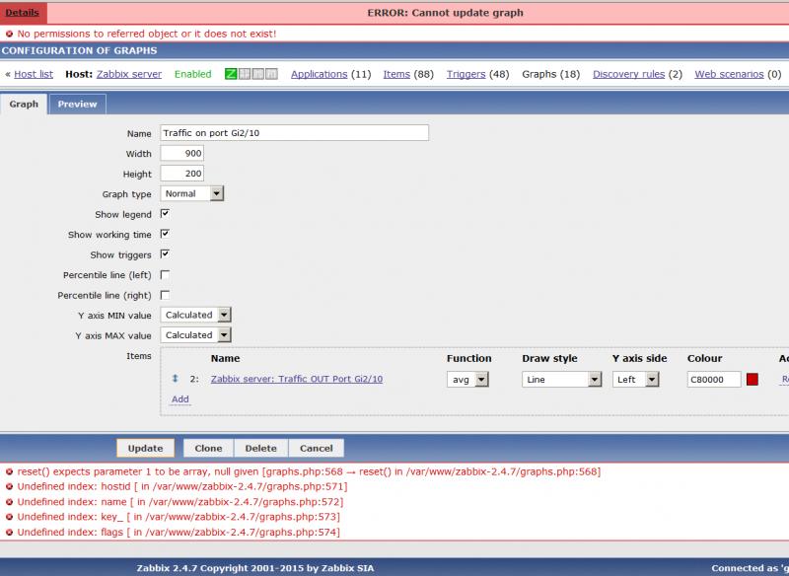Click the Update button
The height and width of the screenshot is (576, 789).
click(145, 448)
